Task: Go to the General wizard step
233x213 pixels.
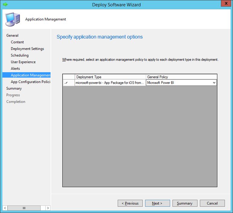Action: pos(12,35)
